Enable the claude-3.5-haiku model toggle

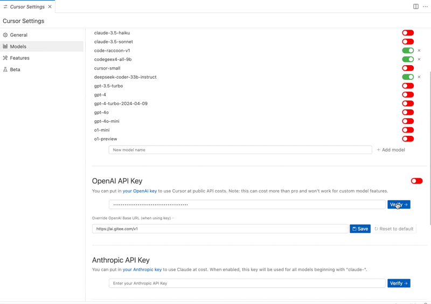[408, 33]
